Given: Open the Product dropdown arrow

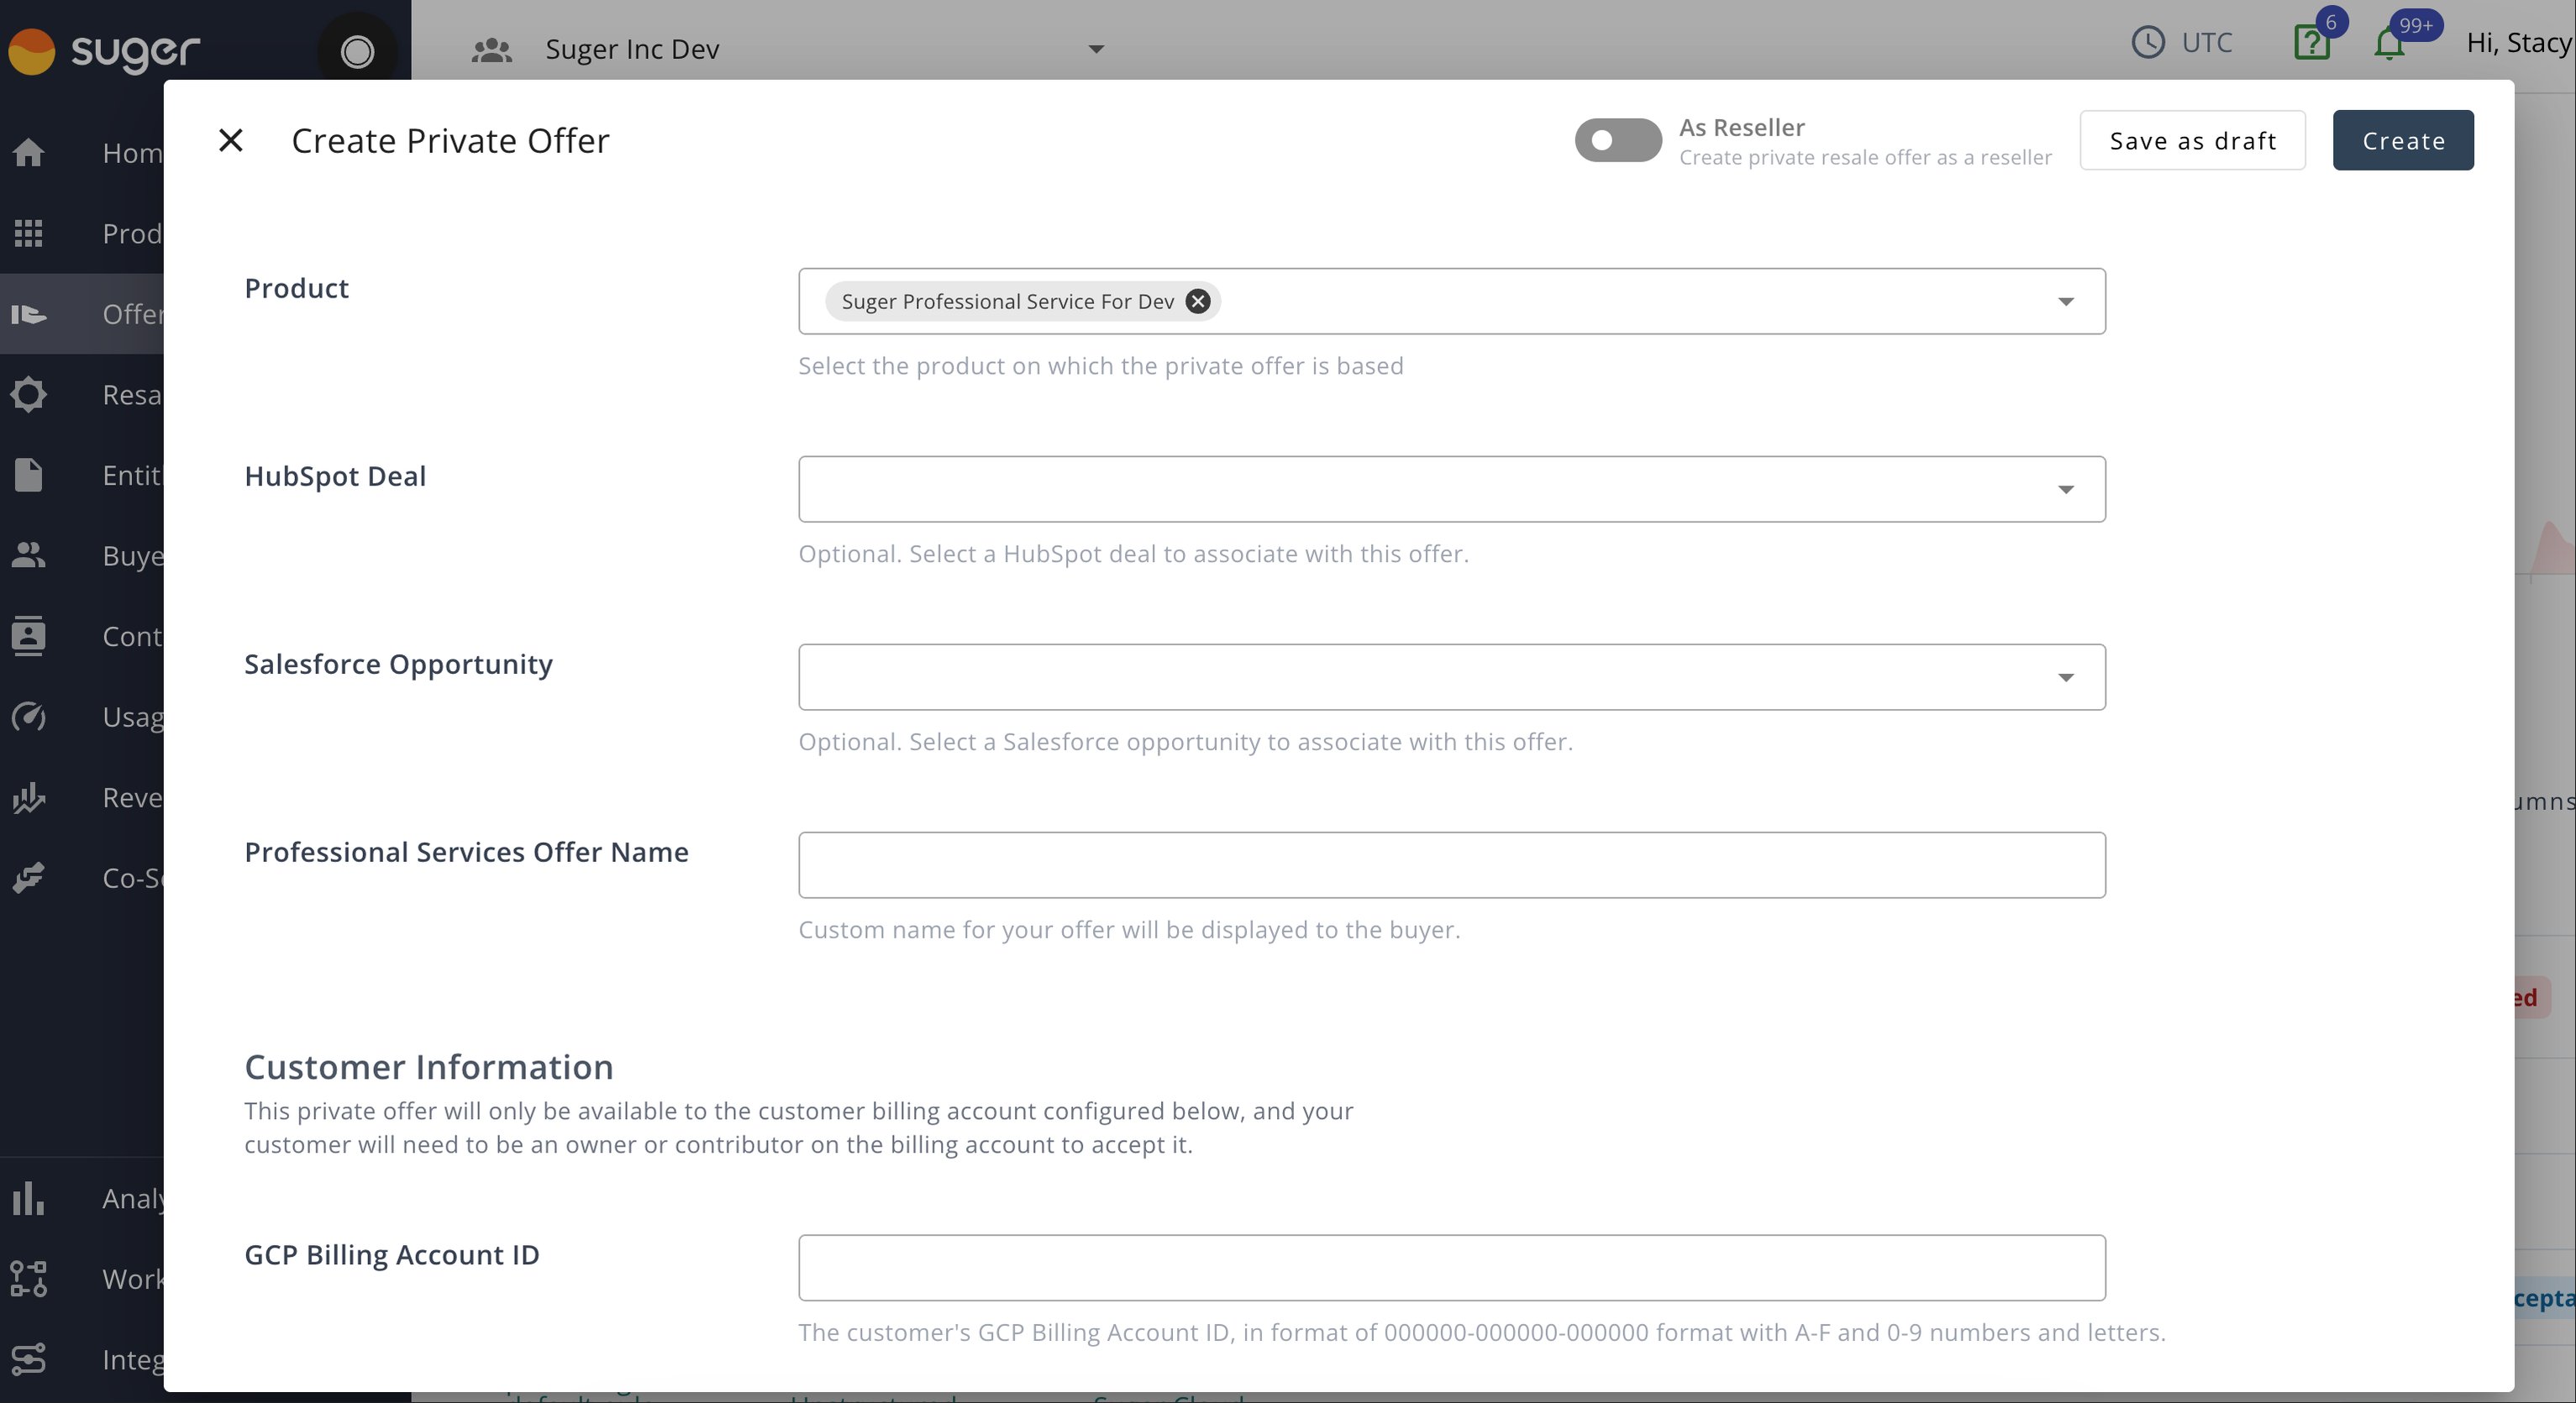Looking at the screenshot, I should 2065,301.
